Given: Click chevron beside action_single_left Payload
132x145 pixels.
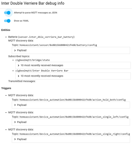Looking at the screenshot, I should coord(15,122).
